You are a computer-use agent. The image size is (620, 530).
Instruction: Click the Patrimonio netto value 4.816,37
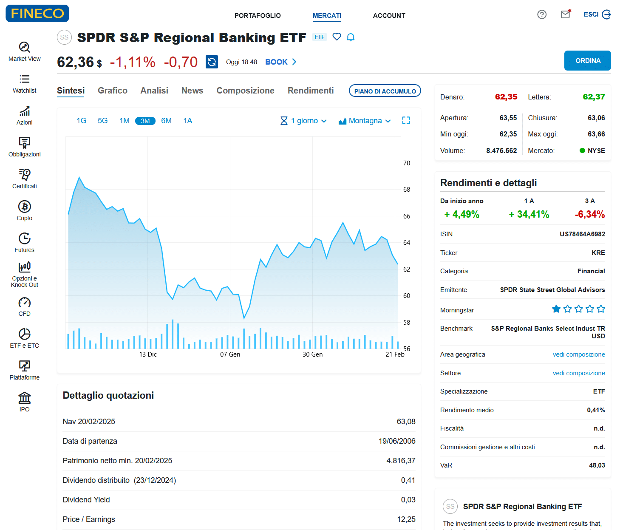401,461
